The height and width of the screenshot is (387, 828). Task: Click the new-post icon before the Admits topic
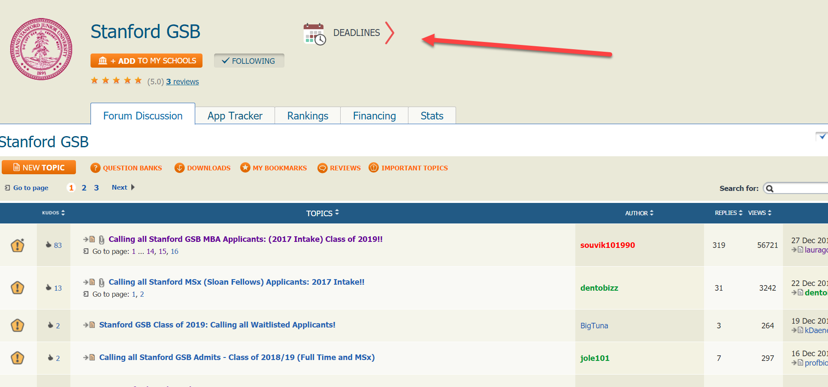89,357
